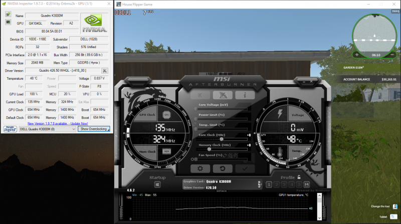Click the Tablet icon in House Flipper
This screenshot has height=224, width=401.
[393, 217]
